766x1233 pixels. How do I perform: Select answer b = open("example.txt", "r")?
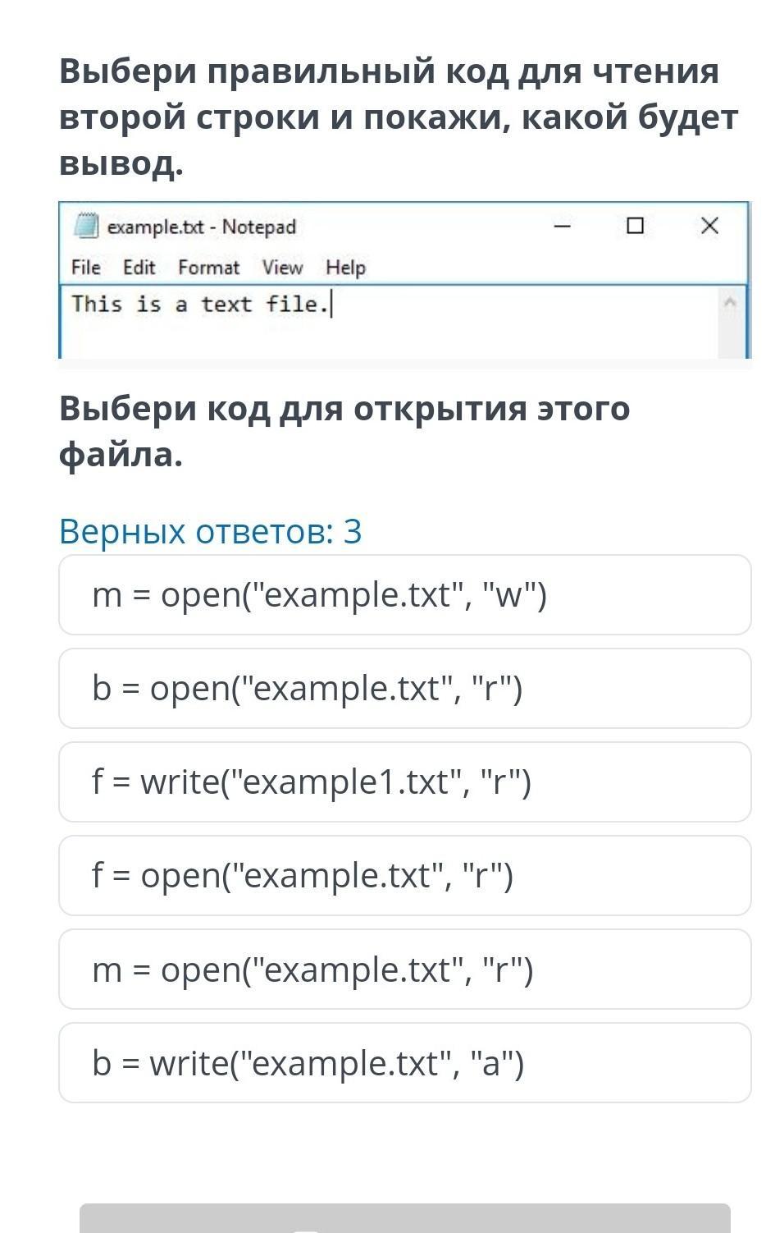click(405, 689)
